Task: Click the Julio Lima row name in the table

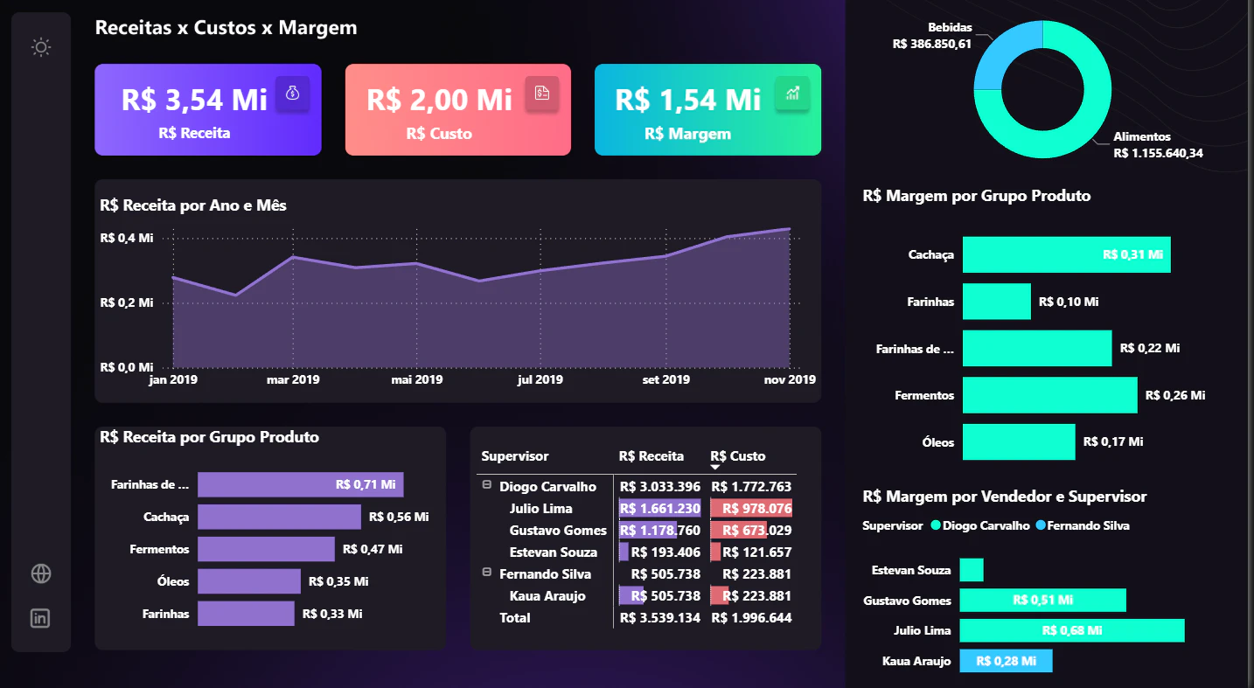Action: coord(541,509)
